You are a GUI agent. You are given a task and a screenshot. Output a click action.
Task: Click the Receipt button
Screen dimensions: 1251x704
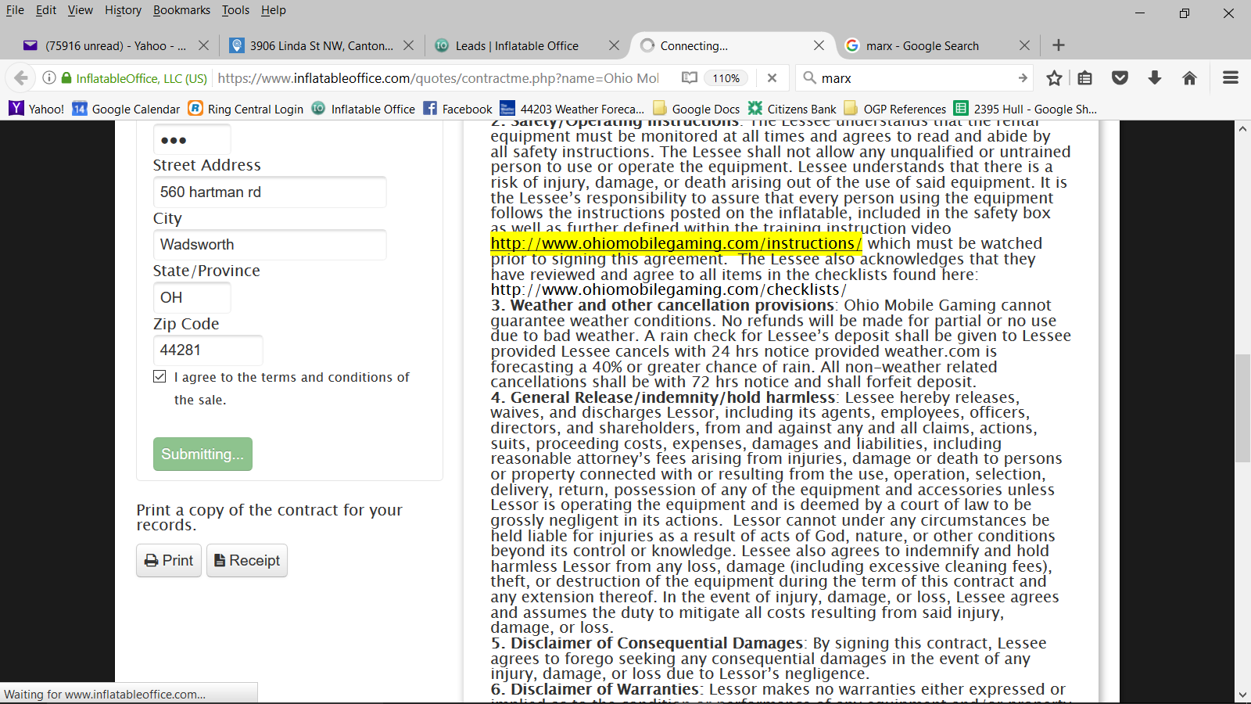247,561
